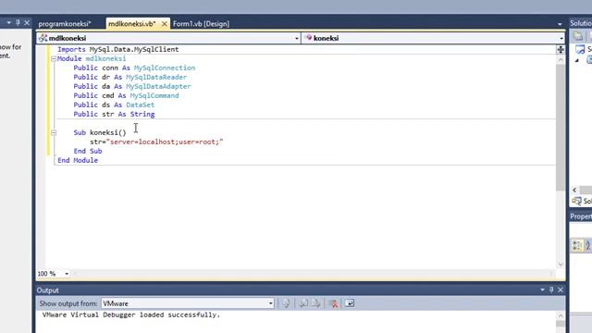
Task: Collapse the Sub koneksi code block
Action: 54,133
